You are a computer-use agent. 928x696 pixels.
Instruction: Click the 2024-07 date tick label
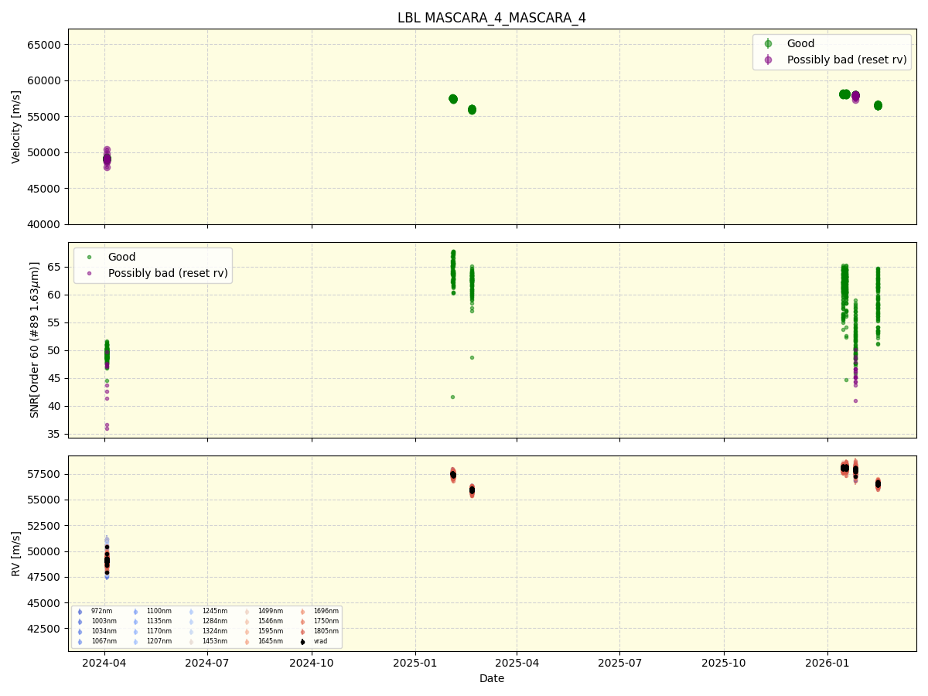[207, 663]
